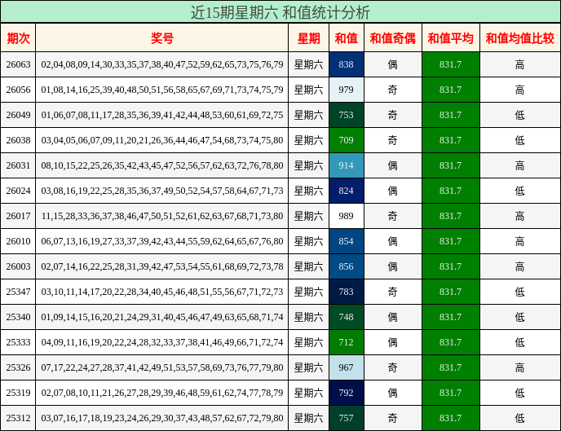
Task: Click draw numbers starting 08,10,15,22,25
Action: point(162,165)
